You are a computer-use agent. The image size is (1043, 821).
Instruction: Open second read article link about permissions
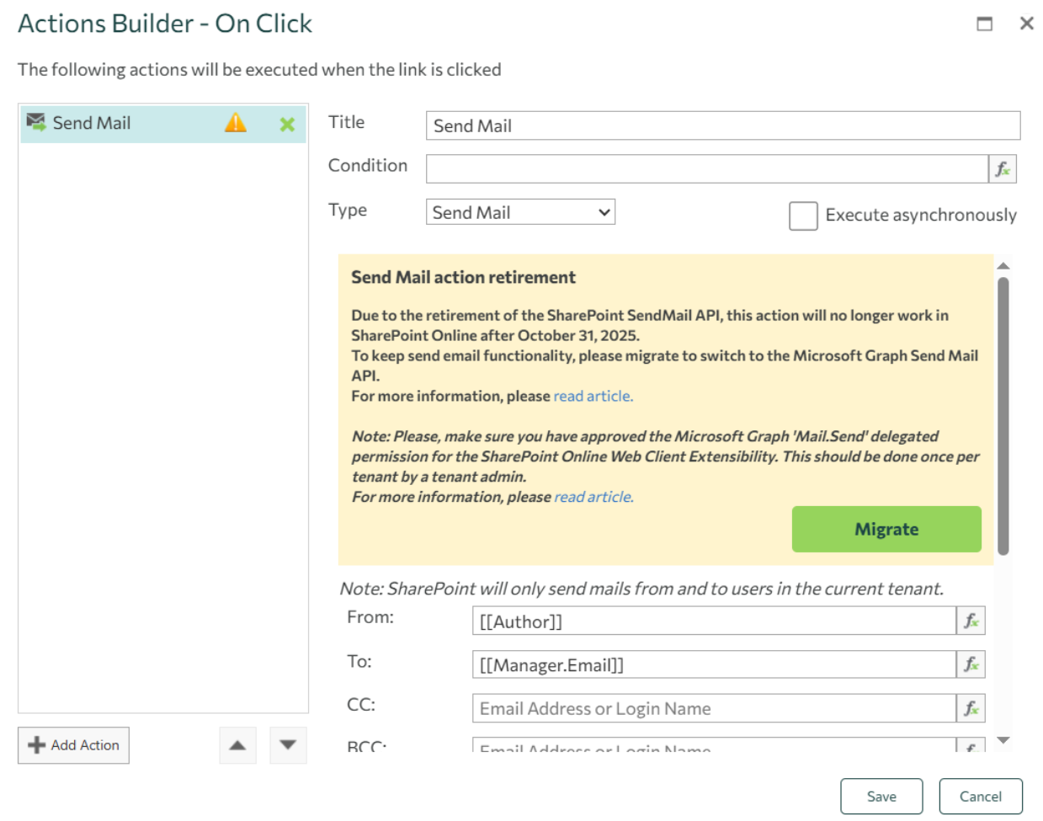(x=593, y=497)
